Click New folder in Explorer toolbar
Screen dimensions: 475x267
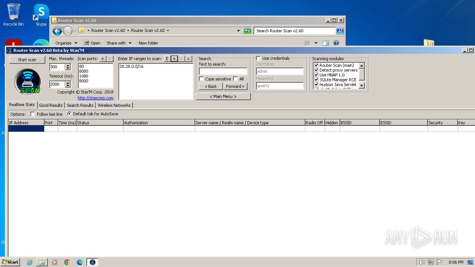tap(148, 43)
